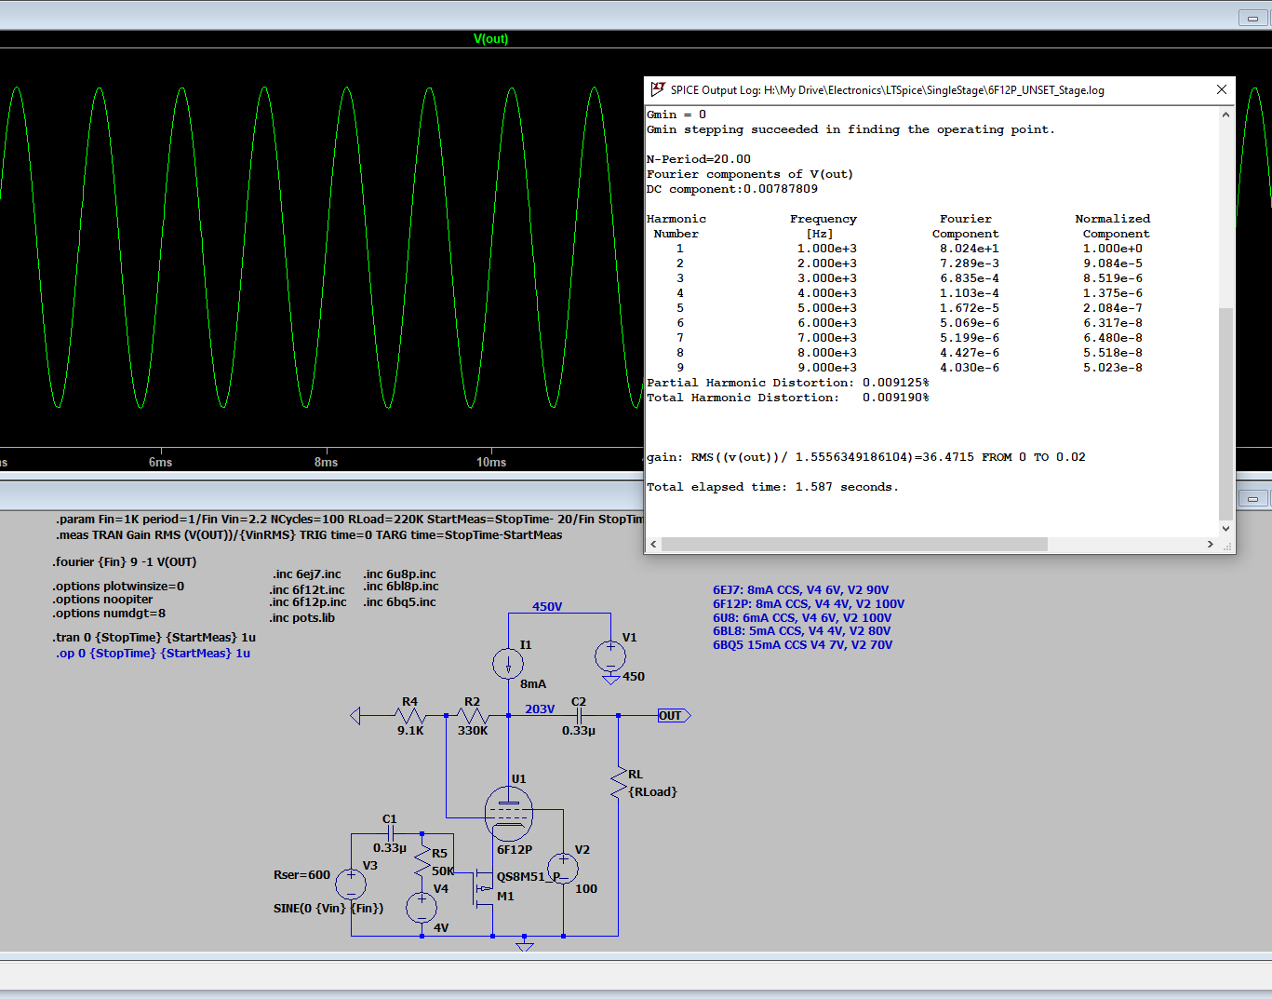Click the .options noopiter directive

click(x=102, y=599)
